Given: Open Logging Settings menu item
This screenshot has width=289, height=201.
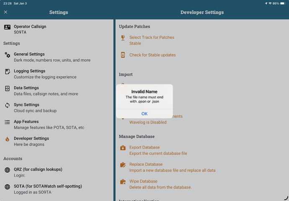Looking at the screenshot, I should tap(45, 74).
